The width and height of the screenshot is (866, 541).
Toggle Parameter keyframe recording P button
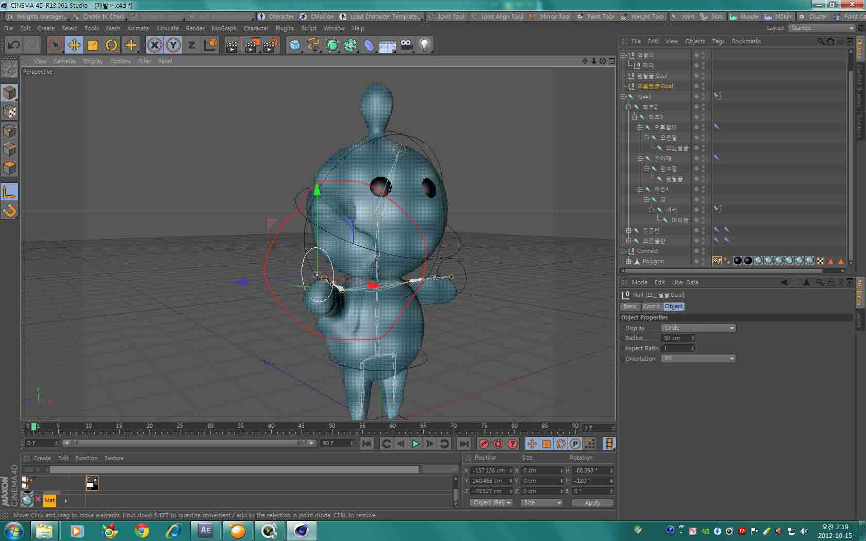(x=575, y=444)
